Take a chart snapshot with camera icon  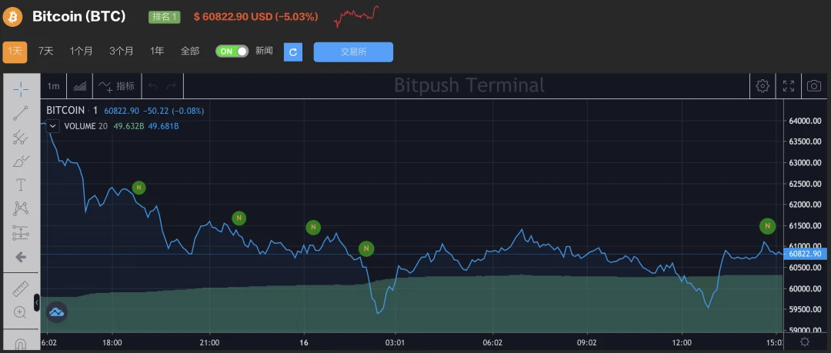814,86
